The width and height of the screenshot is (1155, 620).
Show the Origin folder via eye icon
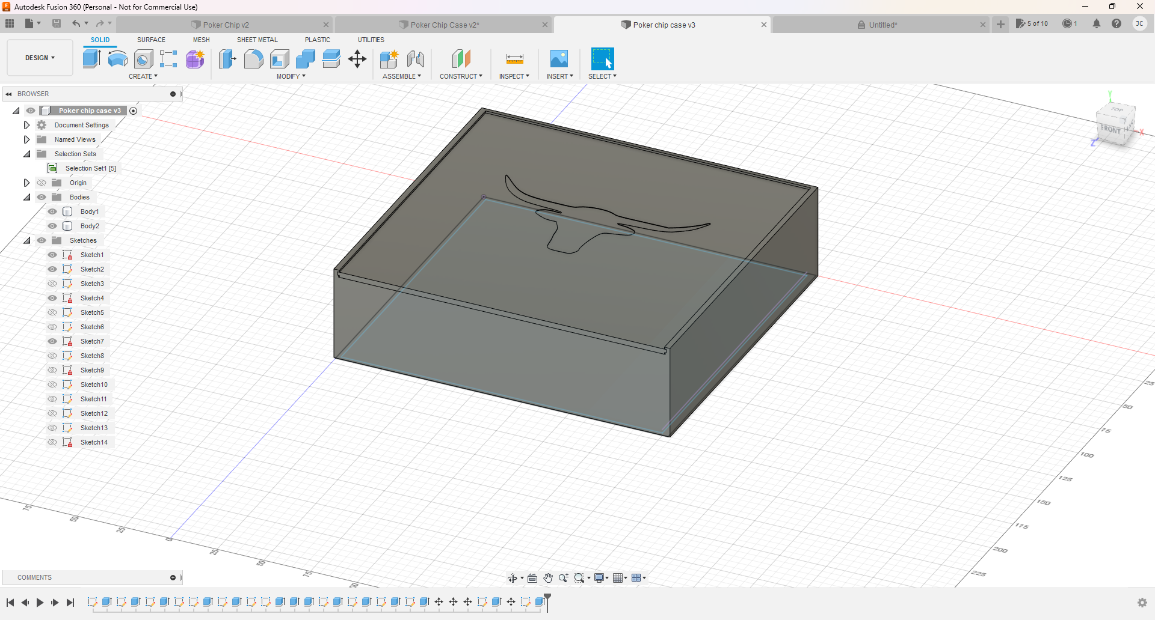click(42, 183)
